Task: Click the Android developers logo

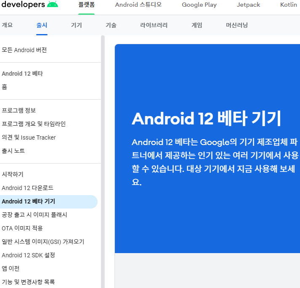Action: (29, 4)
